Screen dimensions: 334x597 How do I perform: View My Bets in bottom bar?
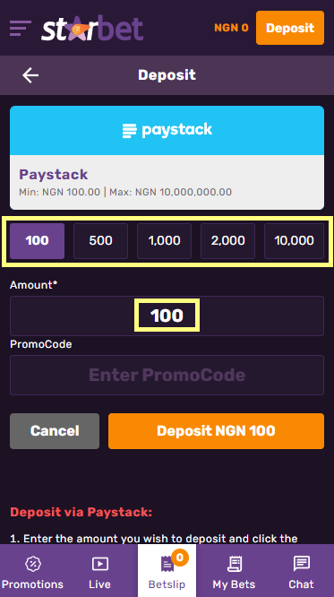point(234,571)
